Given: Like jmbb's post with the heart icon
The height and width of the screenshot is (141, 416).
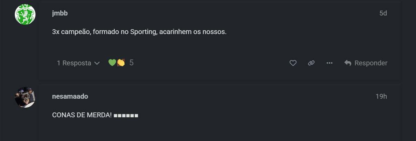Looking at the screenshot, I should pos(293,63).
